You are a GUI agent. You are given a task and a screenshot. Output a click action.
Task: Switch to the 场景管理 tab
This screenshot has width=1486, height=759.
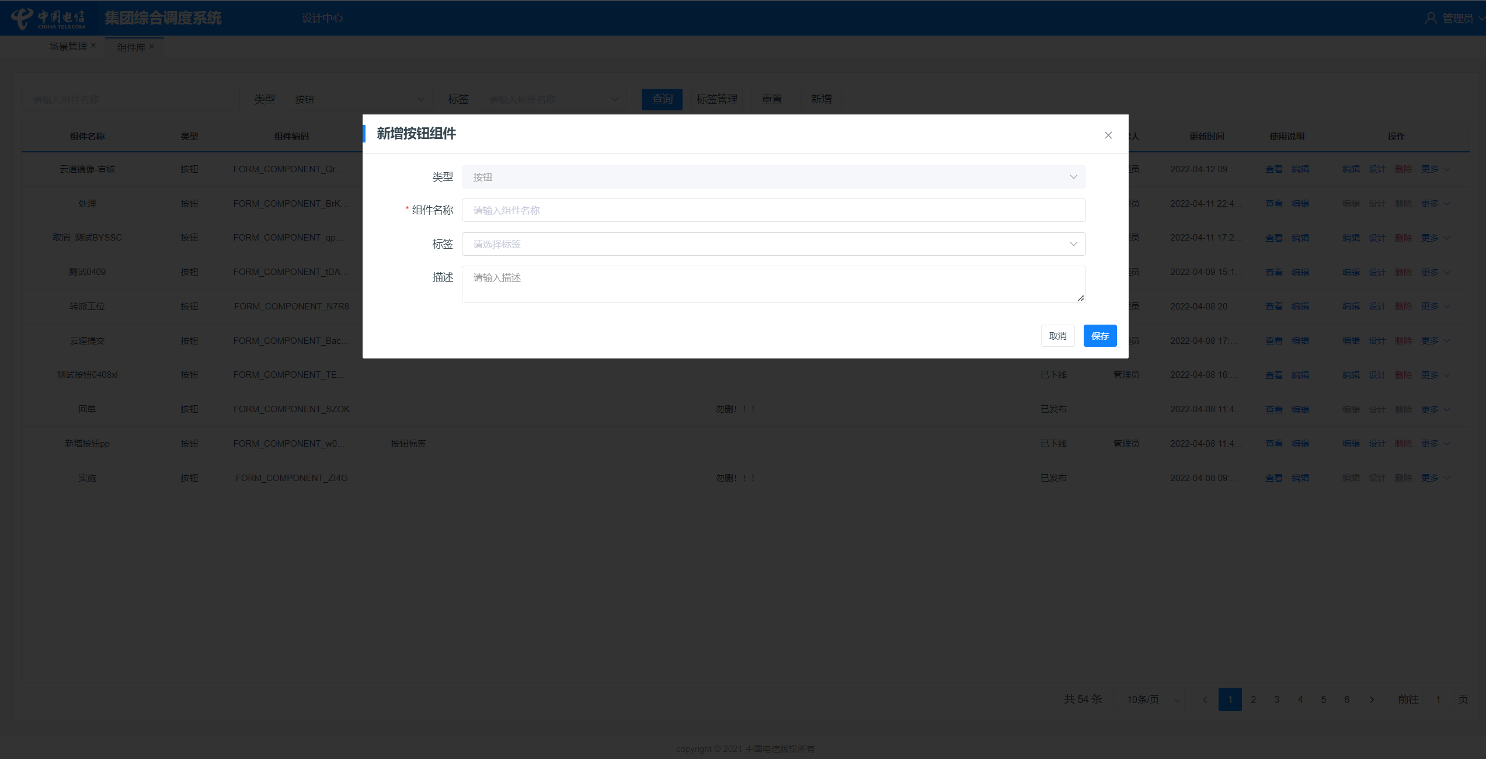[68, 46]
